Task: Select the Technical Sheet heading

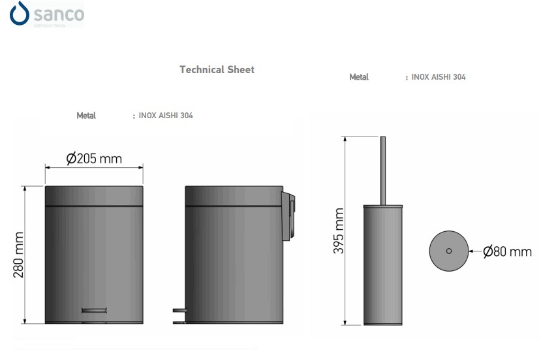Action: 217,69
